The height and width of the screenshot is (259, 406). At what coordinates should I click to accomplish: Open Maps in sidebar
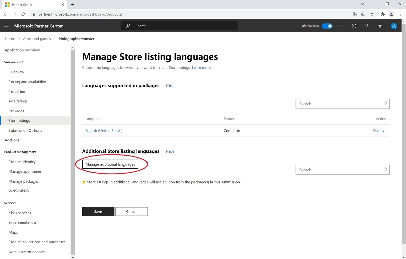pyautogui.click(x=13, y=232)
